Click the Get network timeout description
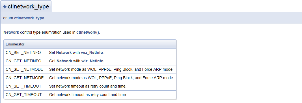The height and width of the screenshot is (103, 302). tap(88, 95)
